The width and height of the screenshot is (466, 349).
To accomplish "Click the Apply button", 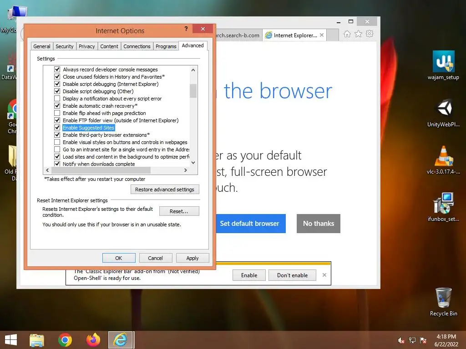I will pyautogui.click(x=192, y=258).
